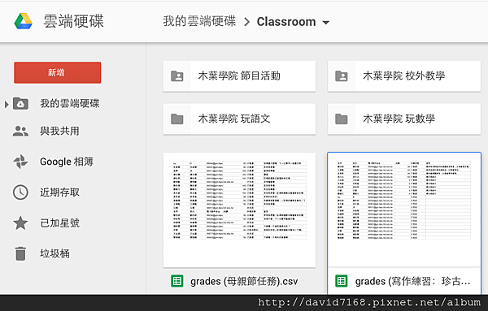Image resolution: width=488 pixels, height=311 pixels.
Task: Click shared folder icon of 木葉學院 校外教學
Action: click(x=342, y=76)
